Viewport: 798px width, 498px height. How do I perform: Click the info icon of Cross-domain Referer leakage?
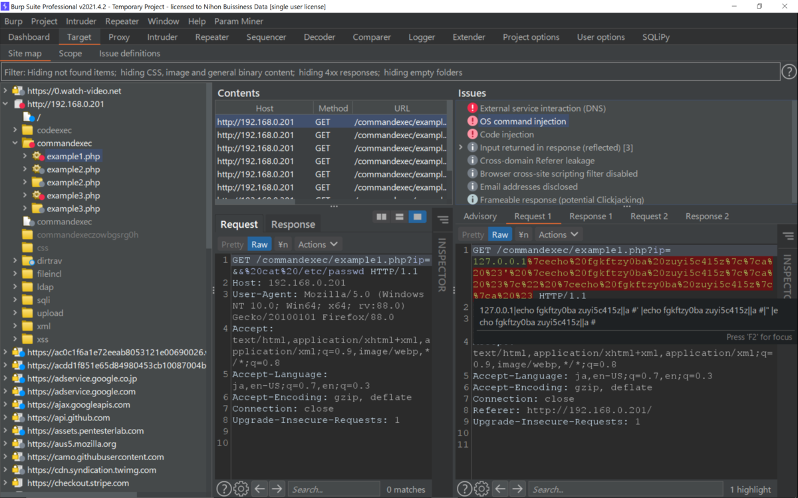pyautogui.click(x=472, y=161)
